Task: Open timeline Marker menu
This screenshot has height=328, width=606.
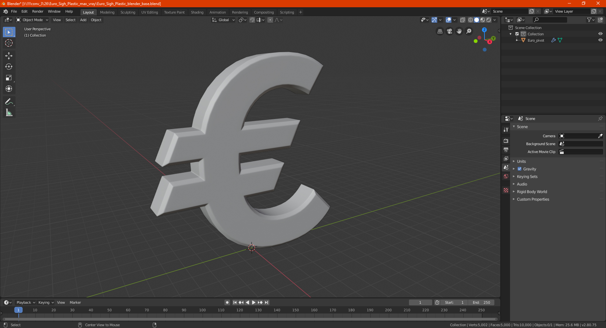Action: click(x=75, y=302)
